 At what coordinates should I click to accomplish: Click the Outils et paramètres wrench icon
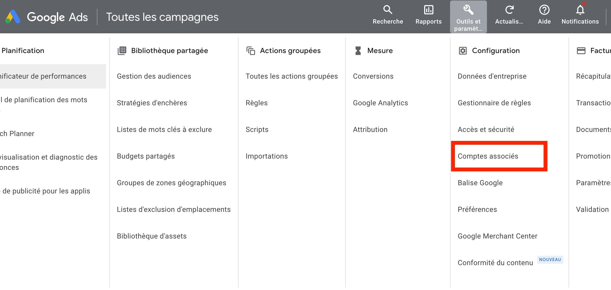point(468,10)
